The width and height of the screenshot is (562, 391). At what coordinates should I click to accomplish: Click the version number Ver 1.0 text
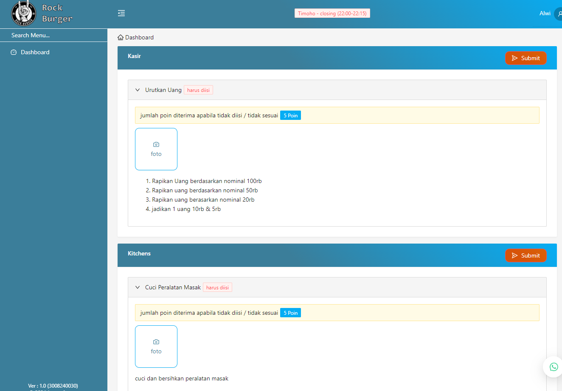pos(53,386)
